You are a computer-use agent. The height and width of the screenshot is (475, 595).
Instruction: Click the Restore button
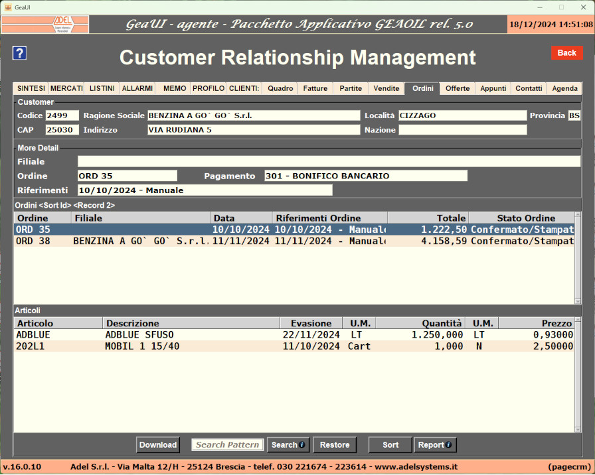(335, 445)
